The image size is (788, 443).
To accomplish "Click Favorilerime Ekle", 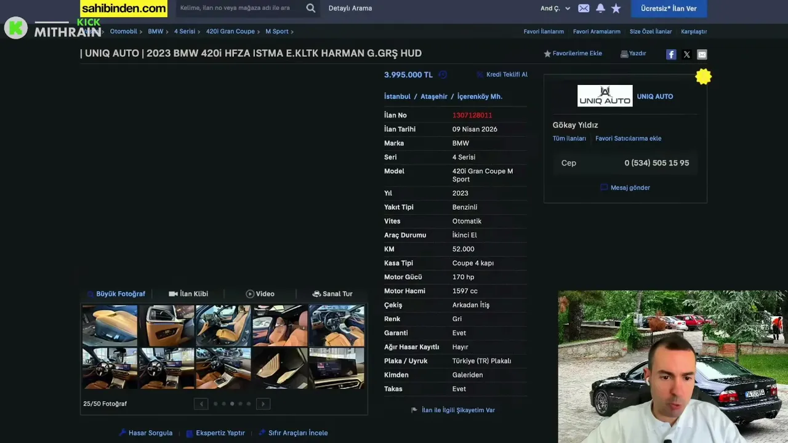I will tap(573, 54).
